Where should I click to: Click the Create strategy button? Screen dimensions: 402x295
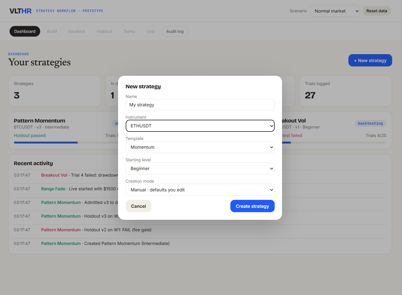click(253, 206)
